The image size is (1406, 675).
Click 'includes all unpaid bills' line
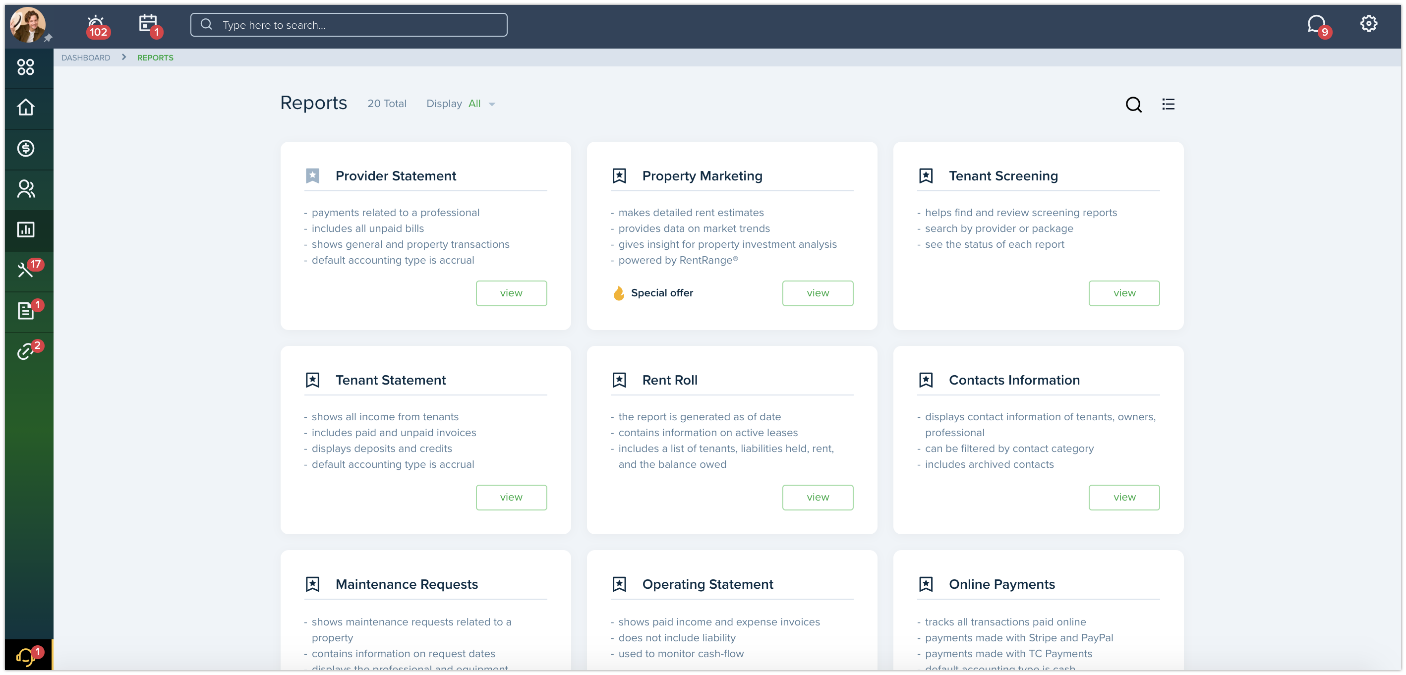tap(368, 228)
